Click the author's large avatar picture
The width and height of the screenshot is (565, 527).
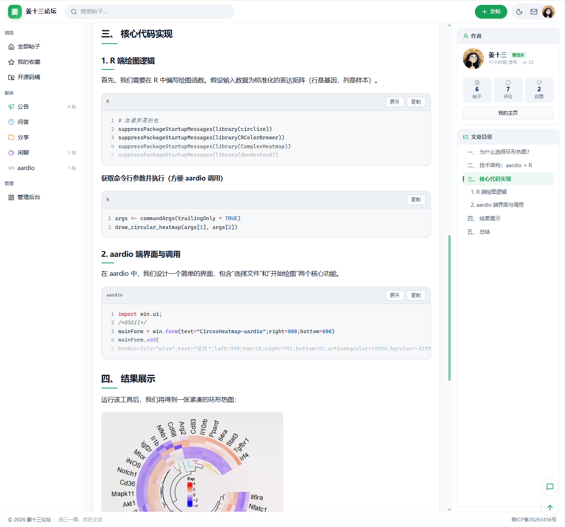pos(473,59)
